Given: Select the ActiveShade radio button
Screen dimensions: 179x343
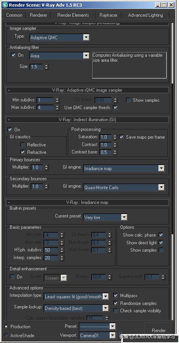Looking at the screenshot, I should point(6,335).
